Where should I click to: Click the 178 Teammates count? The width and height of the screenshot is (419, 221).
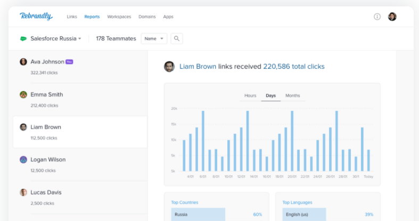pos(116,38)
